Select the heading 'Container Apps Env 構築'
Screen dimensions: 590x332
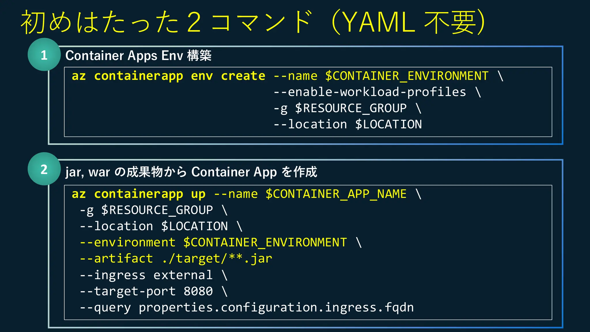click(x=138, y=56)
